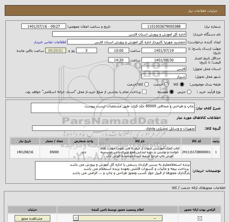Click the remaining time countdown 00:20:01

tap(56, 51)
